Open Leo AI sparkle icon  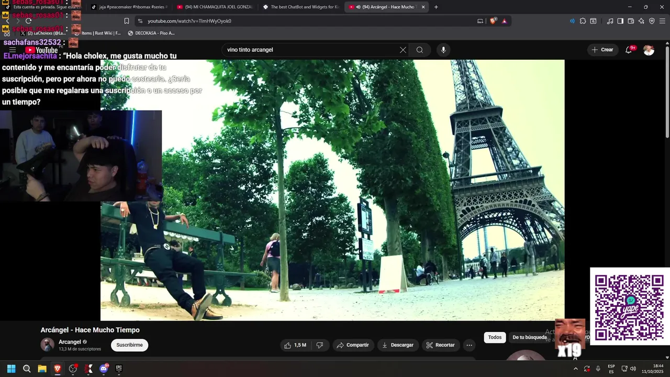pos(641,21)
